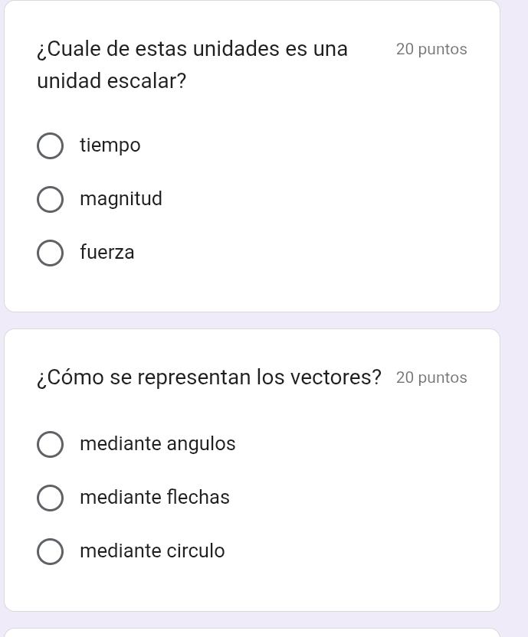
Task: Choose the 'magnitud' radio circle
Action: [51, 199]
